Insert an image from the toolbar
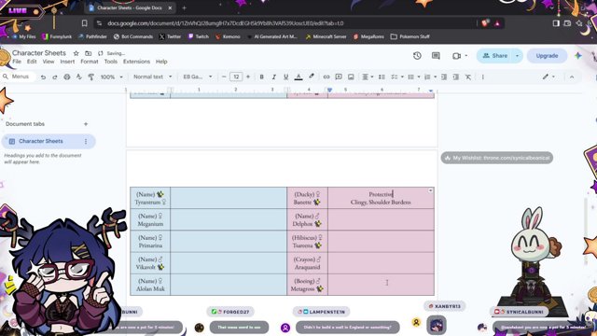This screenshot has height=336, width=597. point(351,77)
